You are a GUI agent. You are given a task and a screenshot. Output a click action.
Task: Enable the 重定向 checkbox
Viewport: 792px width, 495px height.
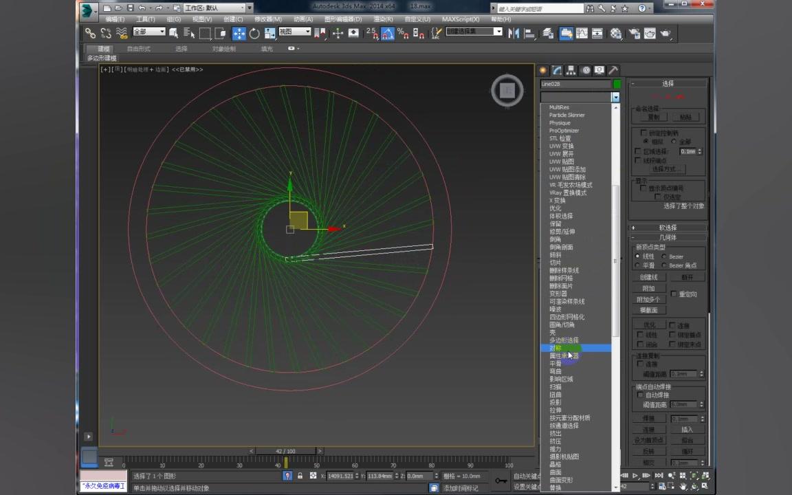(674, 294)
